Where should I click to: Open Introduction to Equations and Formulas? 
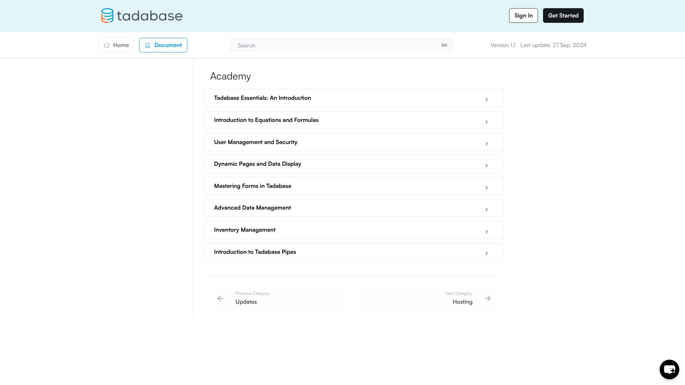354,120
